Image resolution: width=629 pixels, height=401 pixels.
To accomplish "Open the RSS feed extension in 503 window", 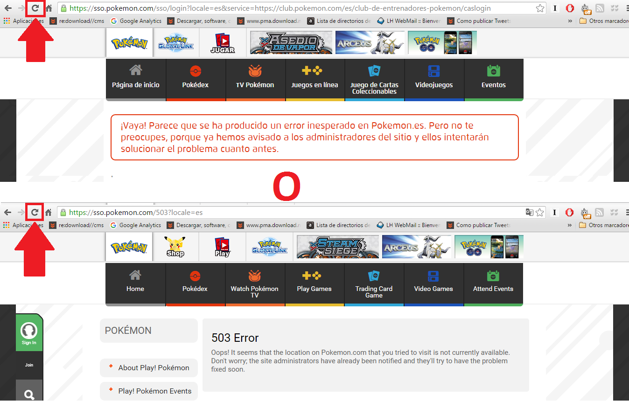I will click(x=600, y=212).
